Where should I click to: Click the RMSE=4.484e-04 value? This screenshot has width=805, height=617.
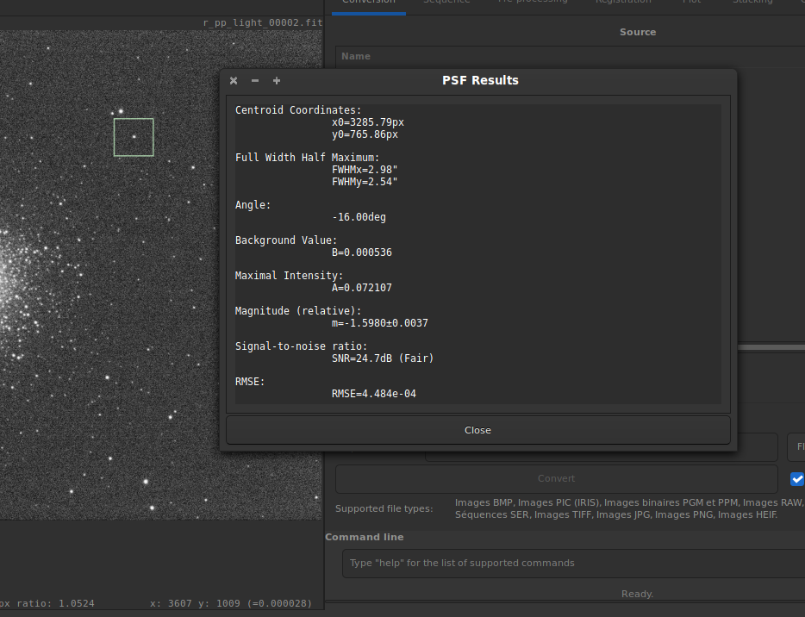[374, 394]
